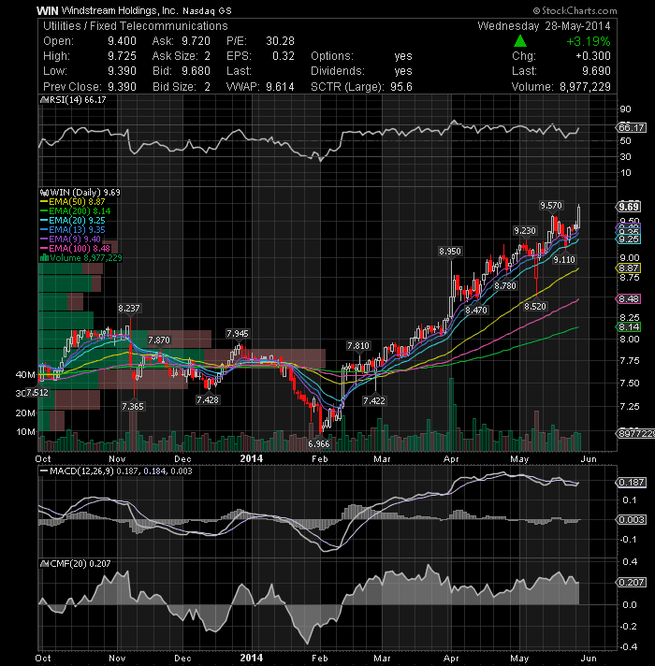The width and height of the screenshot is (655, 666).
Task: Click the WIN ticker symbol title
Action: tap(47, 10)
